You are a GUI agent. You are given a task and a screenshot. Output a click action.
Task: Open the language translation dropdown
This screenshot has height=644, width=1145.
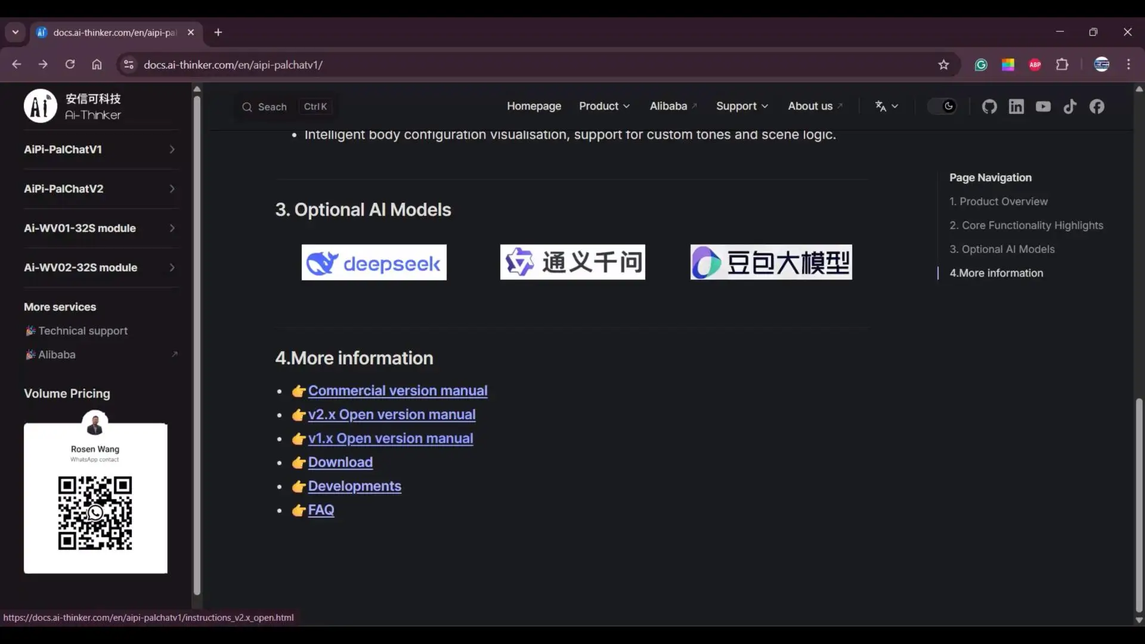[887, 107]
